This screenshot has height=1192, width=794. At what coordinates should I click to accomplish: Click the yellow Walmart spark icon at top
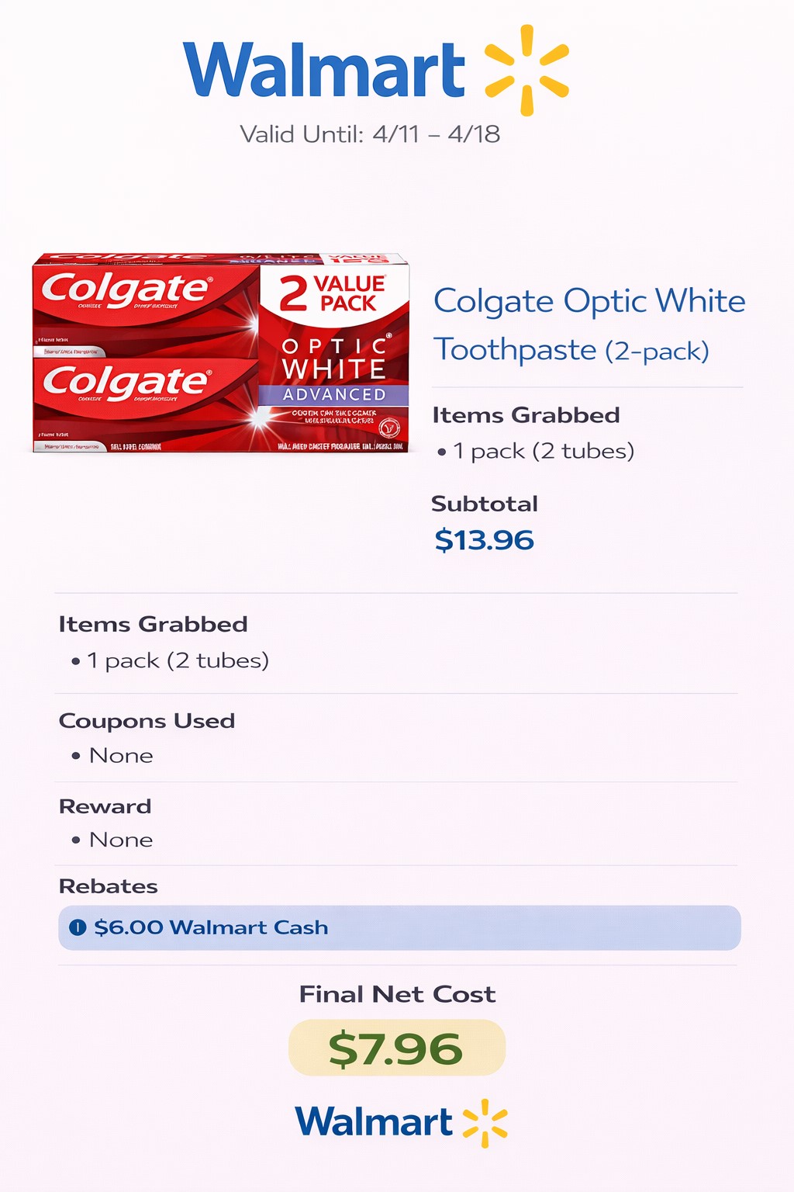tap(527, 70)
